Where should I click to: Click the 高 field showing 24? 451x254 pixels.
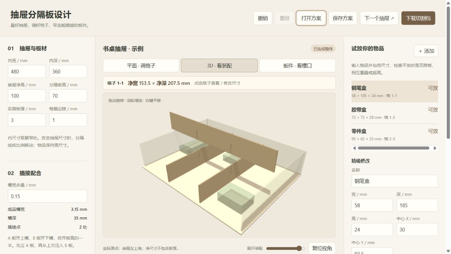[x=372, y=229]
